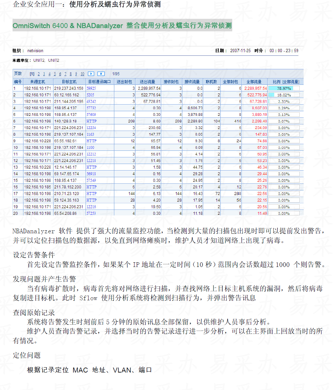Image resolution: width=336 pixels, height=390 pixels.
Task: Click the 全部封包 column header
Action: pyautogui.click(x=231, y=81)
